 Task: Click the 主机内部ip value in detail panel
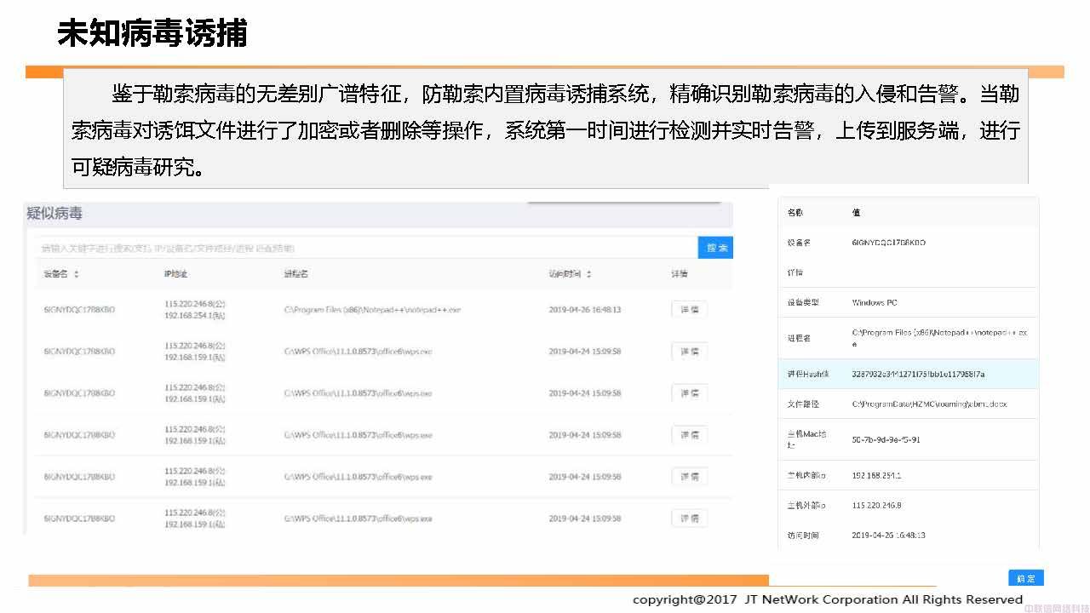tap(876, 476)
